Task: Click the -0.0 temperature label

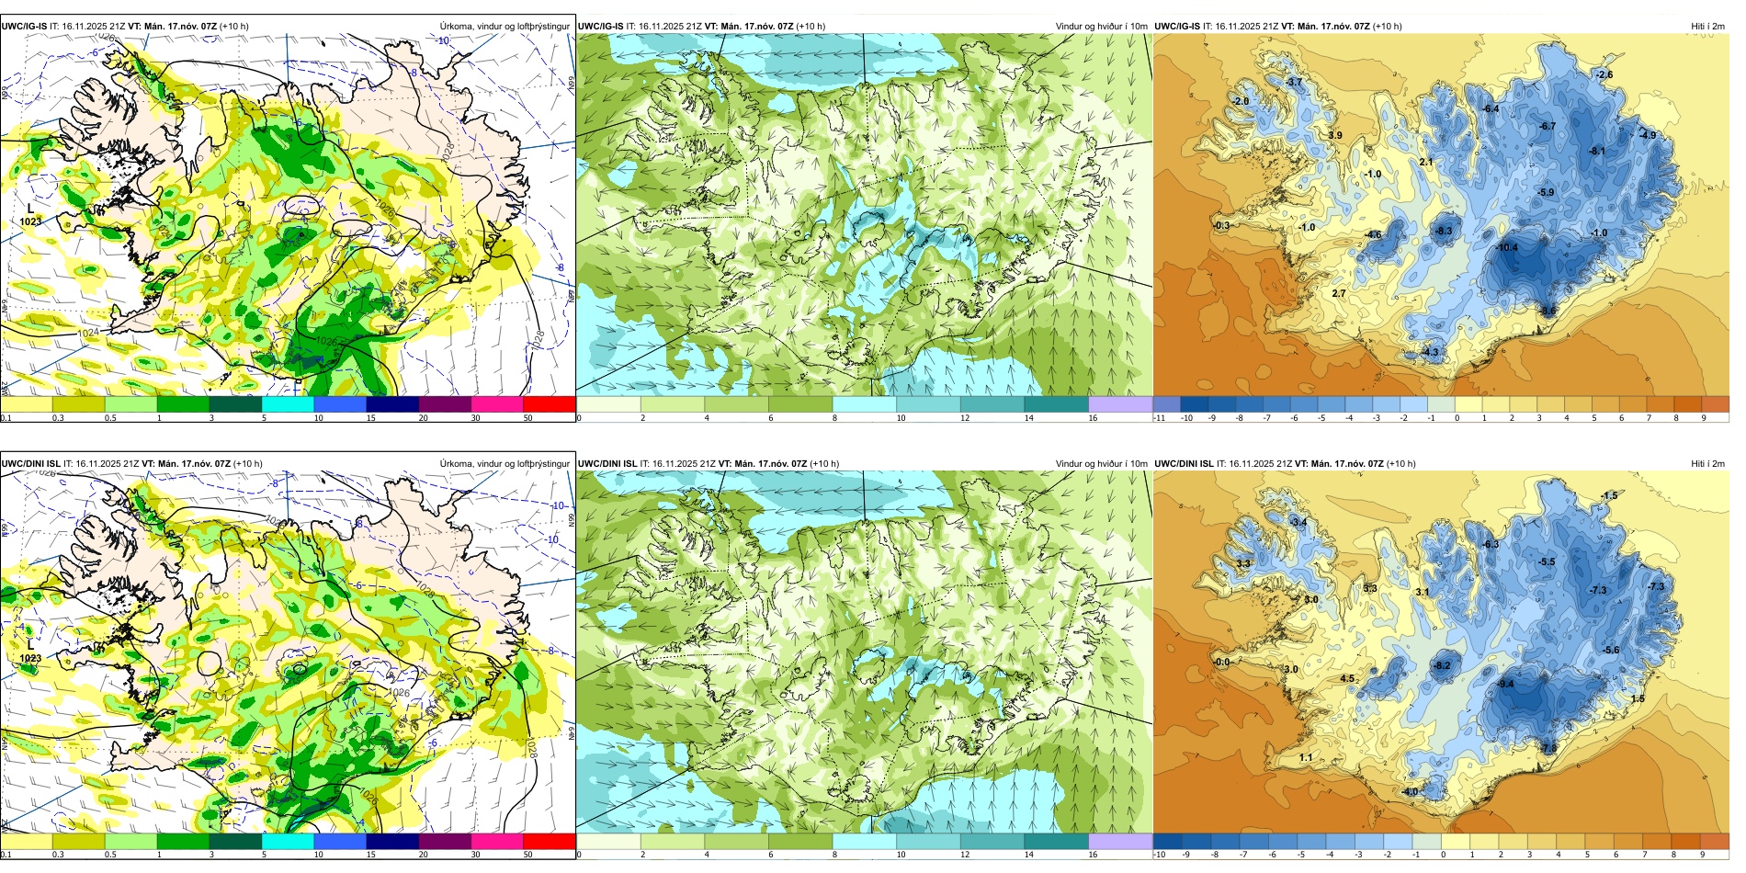Action: tap(1221, 662)
